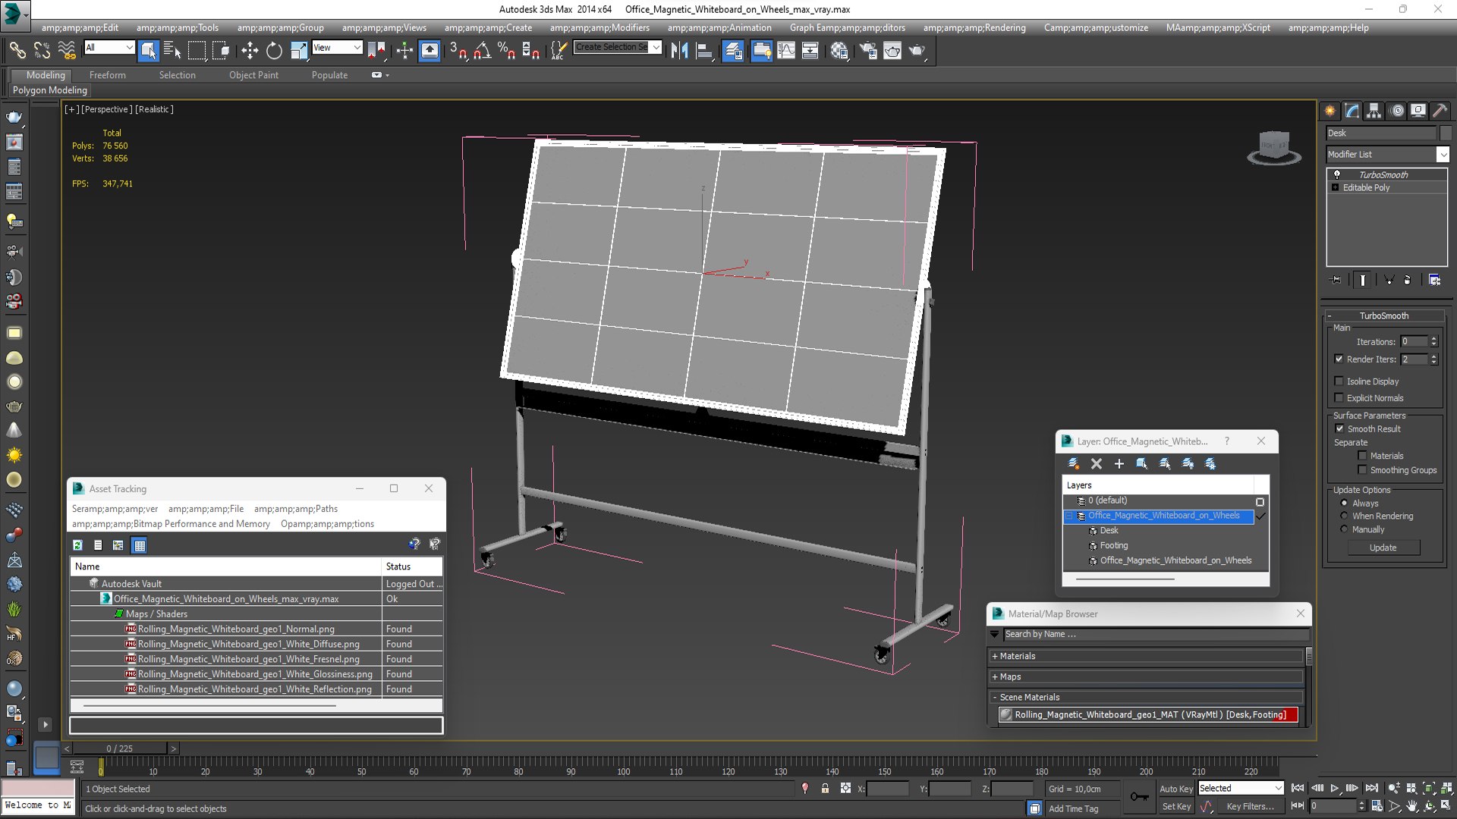
Task: Switch to the Freeform ribbon tab
Action: (x=107, y=75)
